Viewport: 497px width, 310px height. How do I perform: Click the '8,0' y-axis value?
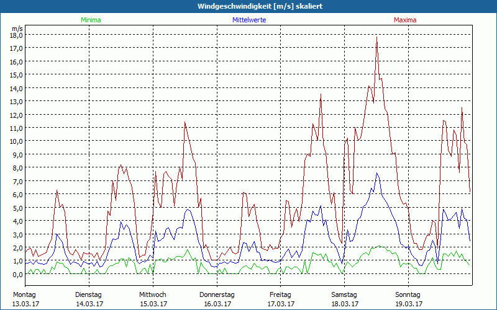pos(19,168)
